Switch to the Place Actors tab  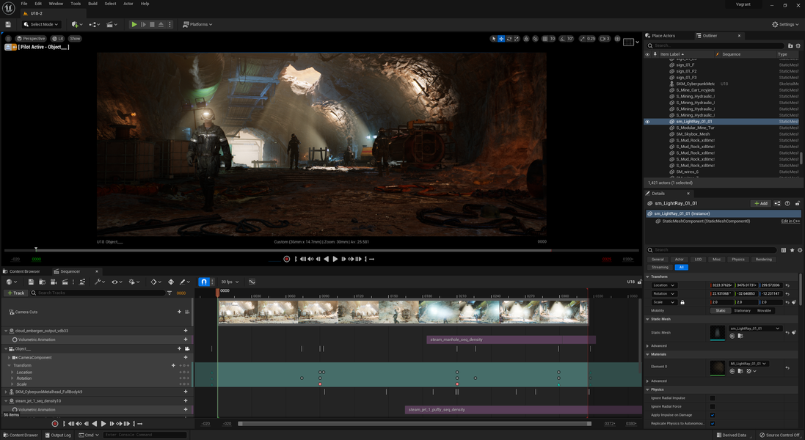coord(660,35)
